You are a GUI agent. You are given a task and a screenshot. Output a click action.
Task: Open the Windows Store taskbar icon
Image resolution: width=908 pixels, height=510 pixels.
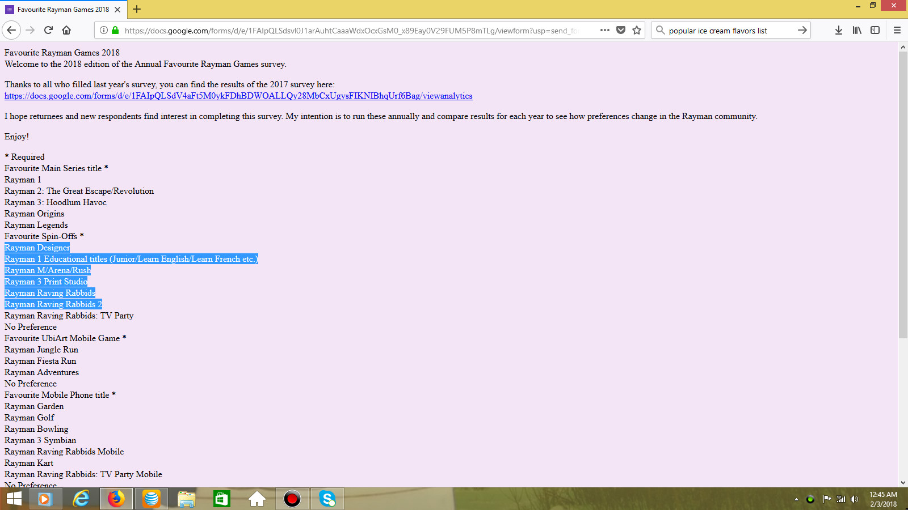pos(222,499)
